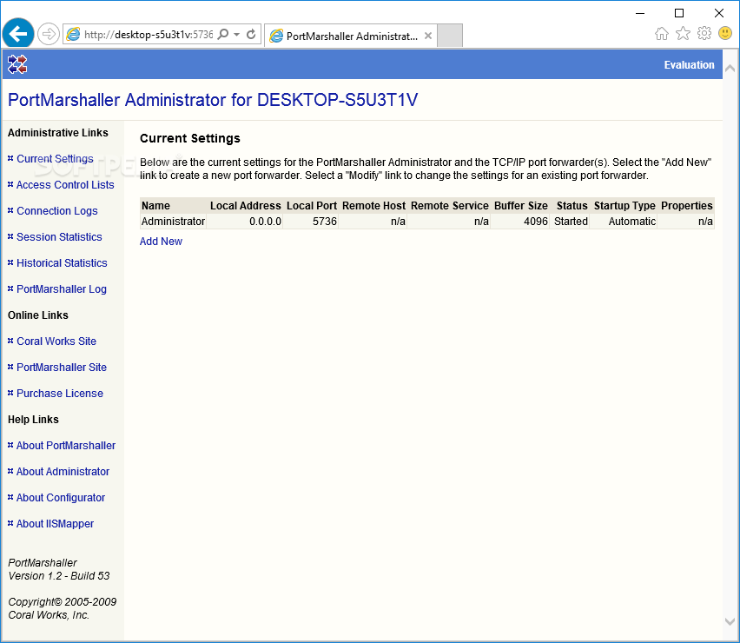740x643 pixels.
Task: Click the Properties column header
Action: tap(687, 206)
